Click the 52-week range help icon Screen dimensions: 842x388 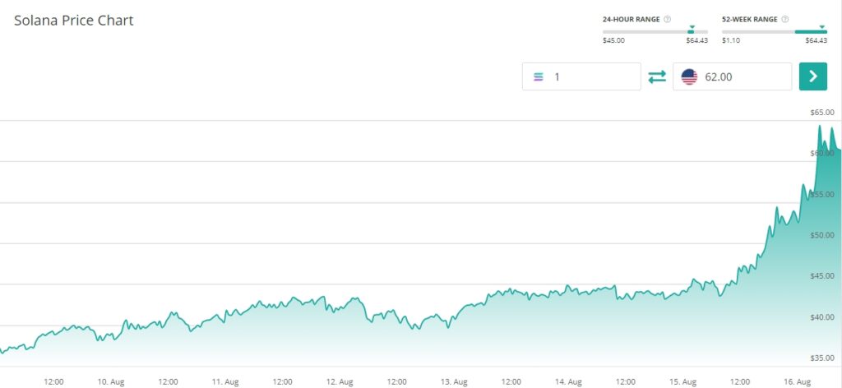pos(786,19)
